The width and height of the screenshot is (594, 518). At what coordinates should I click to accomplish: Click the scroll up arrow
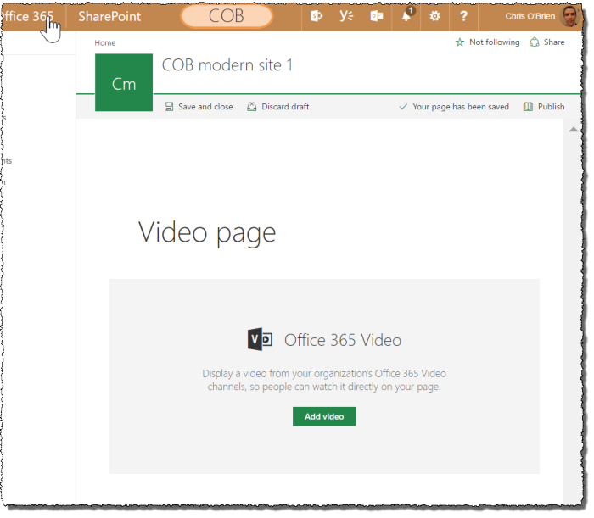click(574, 130)
